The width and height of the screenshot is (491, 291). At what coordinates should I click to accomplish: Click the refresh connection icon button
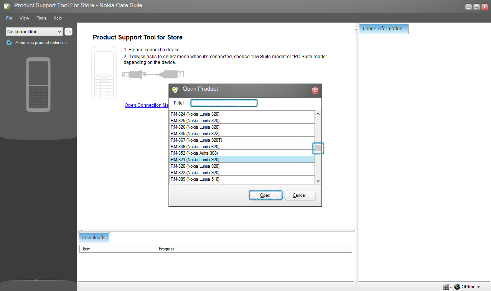click(68, 31)
